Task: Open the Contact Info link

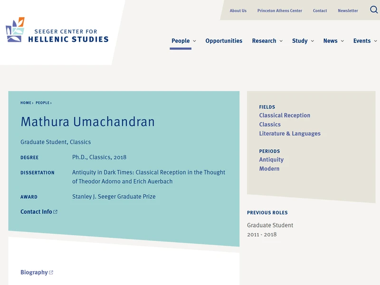Action: [x=36, y=211]
